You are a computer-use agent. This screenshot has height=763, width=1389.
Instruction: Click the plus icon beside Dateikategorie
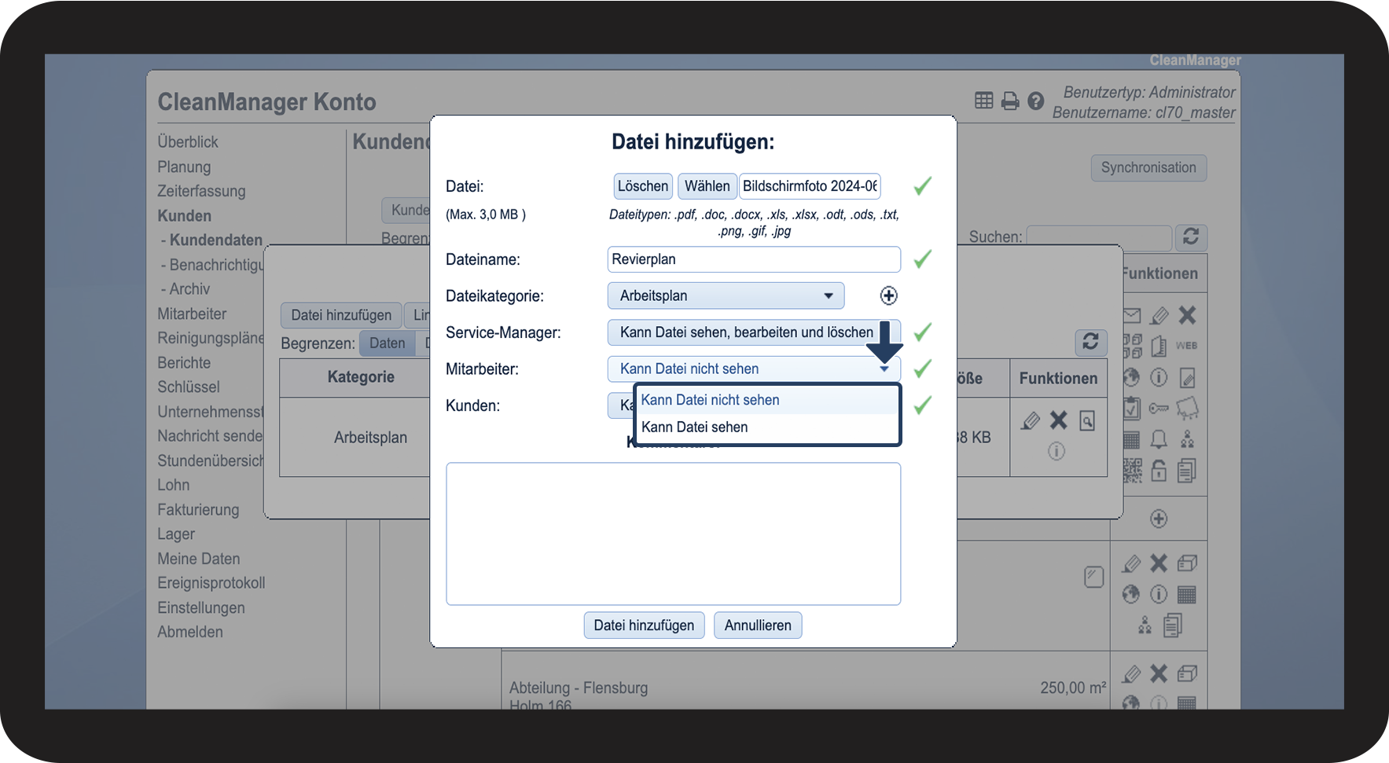(888, 295)
